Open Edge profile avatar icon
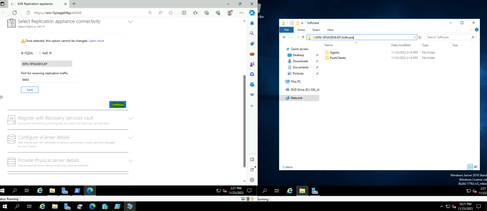487x211 pixels. click(x=230, y=13)
